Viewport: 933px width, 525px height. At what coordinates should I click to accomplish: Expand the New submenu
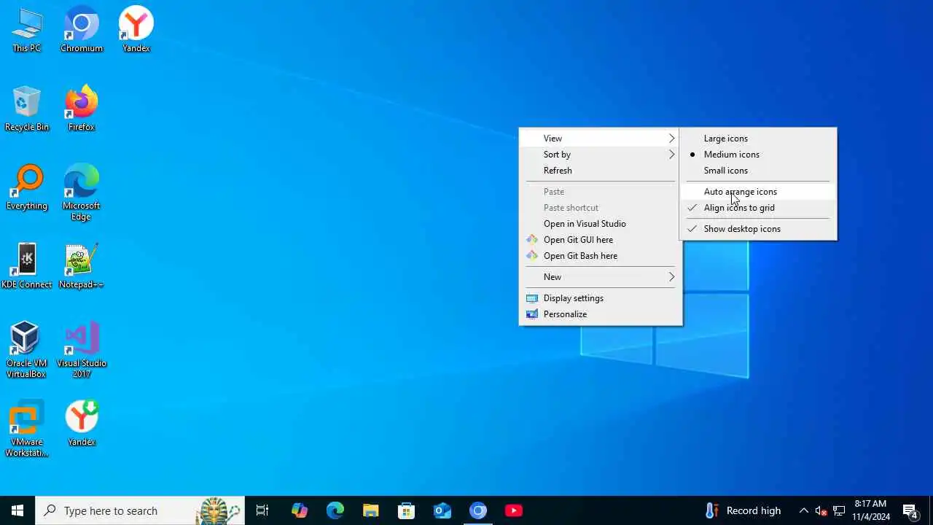point(600,277)
